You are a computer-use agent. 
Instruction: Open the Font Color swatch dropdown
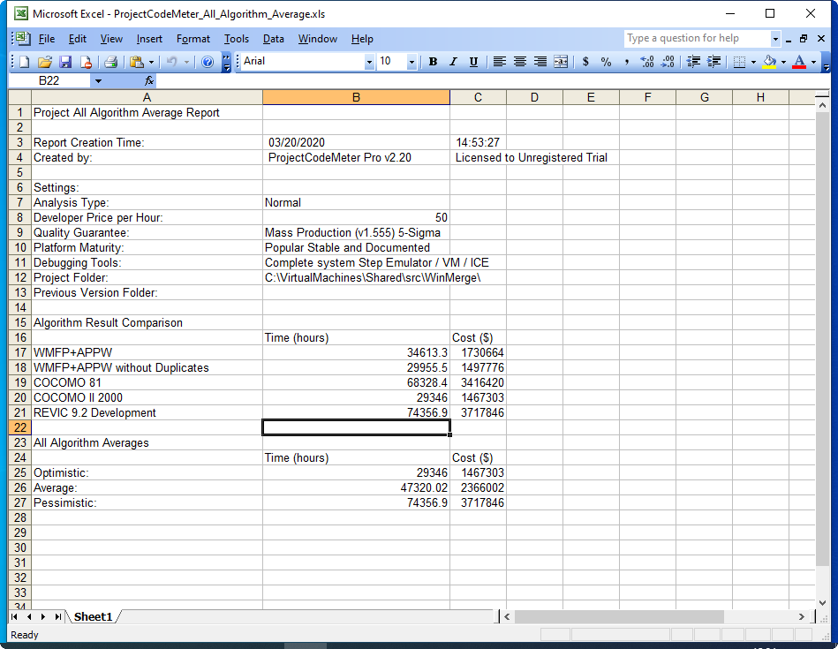pos(813,62)
